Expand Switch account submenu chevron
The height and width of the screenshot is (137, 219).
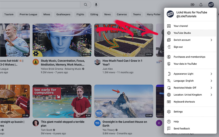click(x=211, y=40)
